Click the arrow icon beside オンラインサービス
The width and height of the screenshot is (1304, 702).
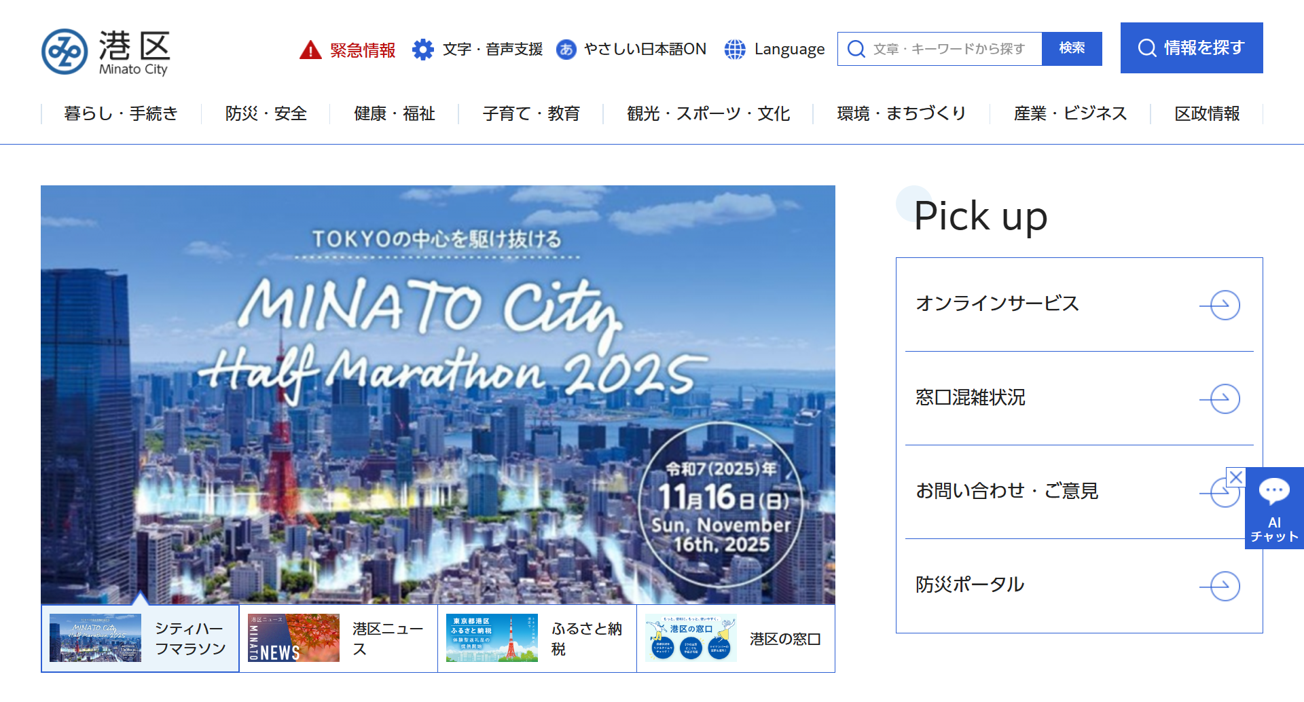click(1220, 305)
